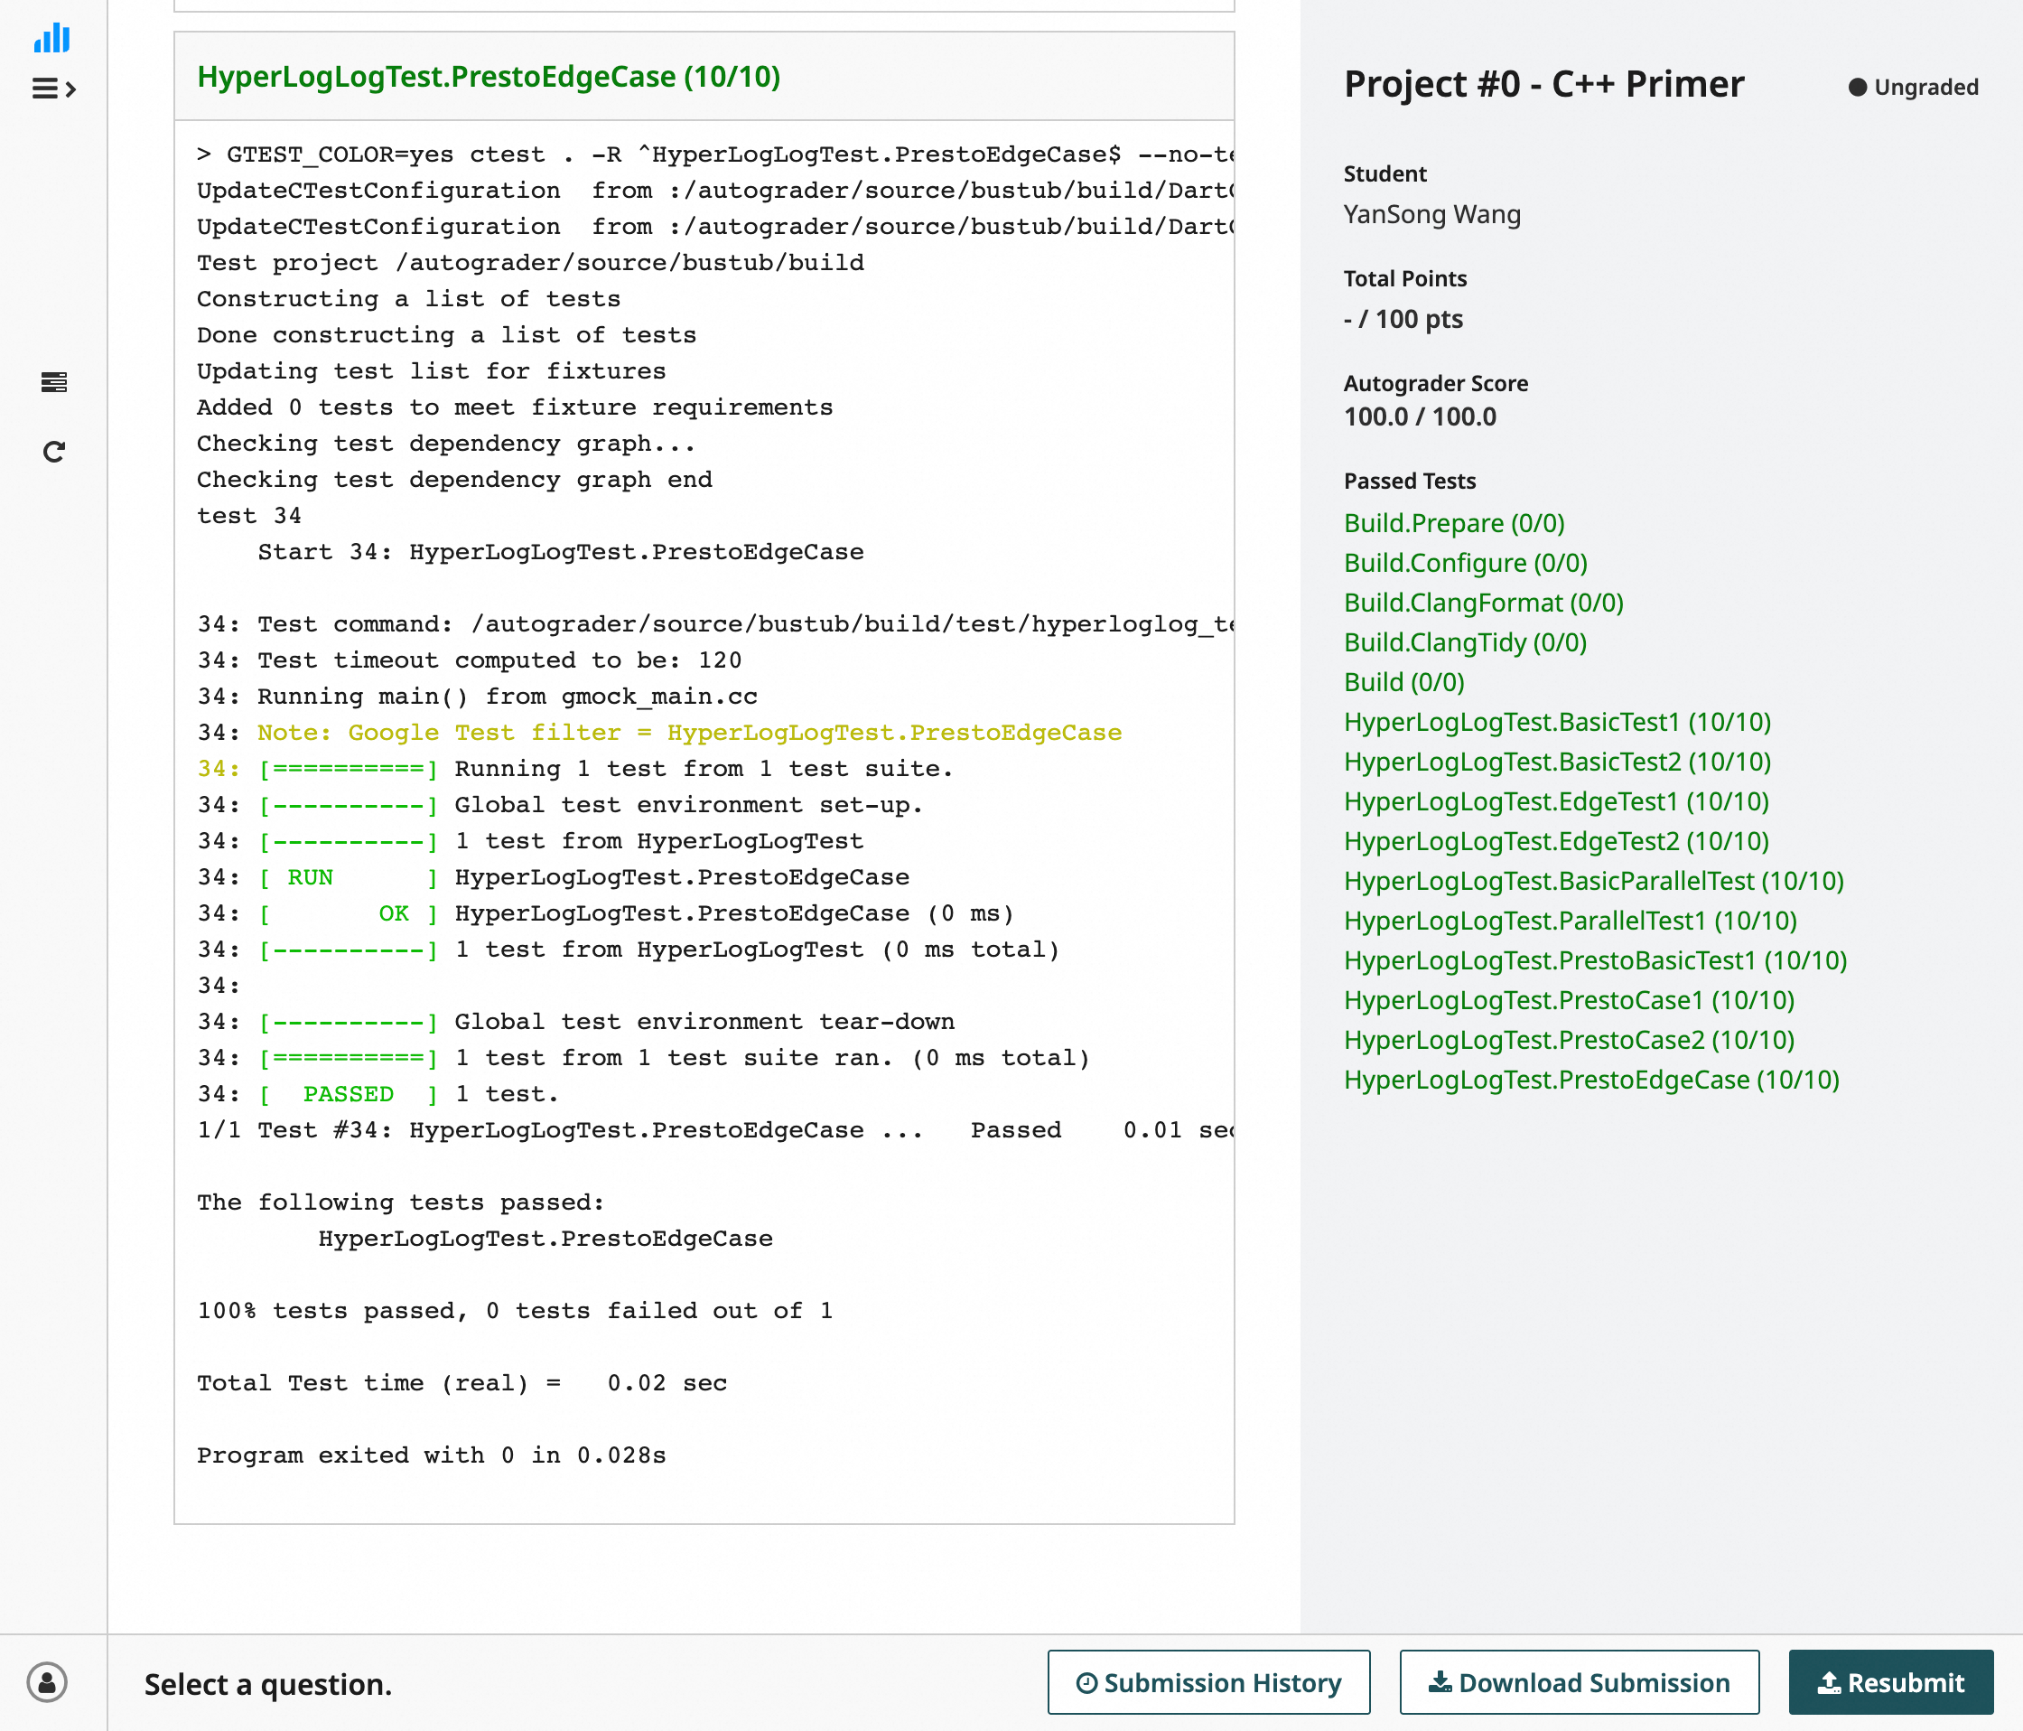Select HyperLogLogTest.PrestoCase2 in passed tests

click(1568, 1039)
